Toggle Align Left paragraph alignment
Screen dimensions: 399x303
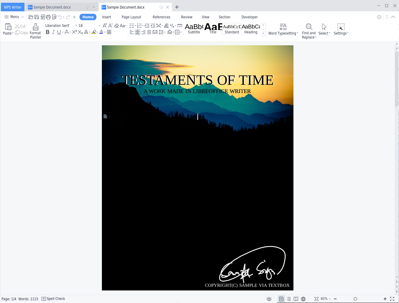pos(132,32)
